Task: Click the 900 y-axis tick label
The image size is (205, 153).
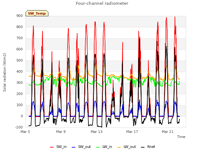Action: [20, 16]
